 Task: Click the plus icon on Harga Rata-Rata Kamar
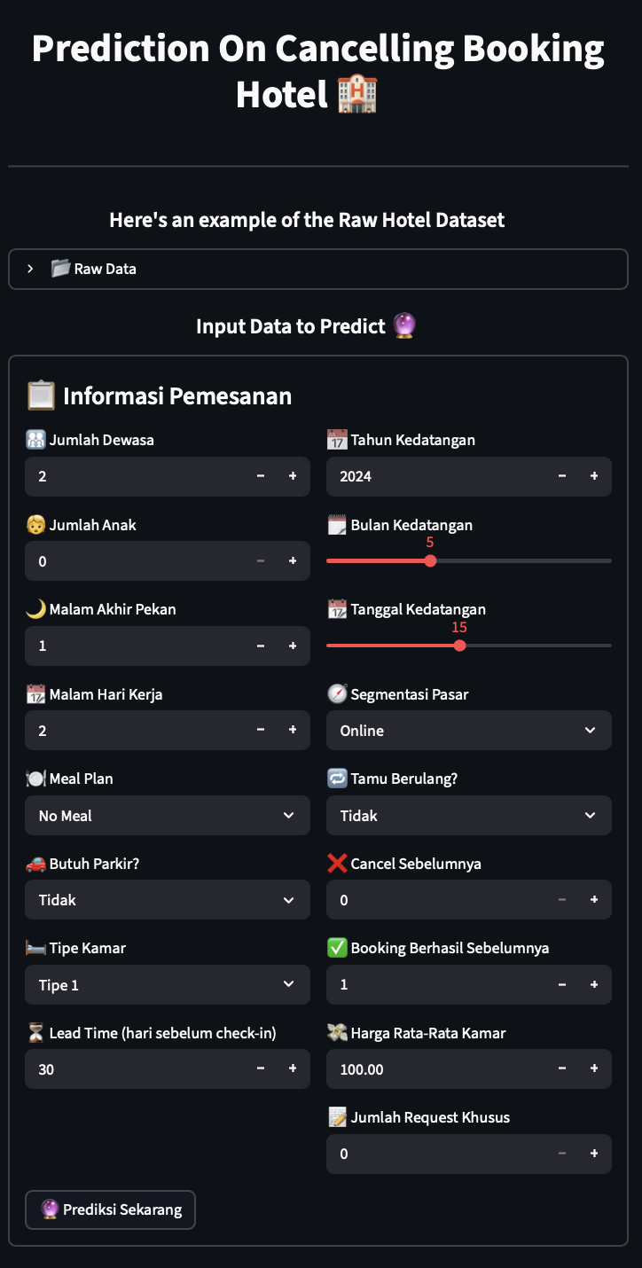coord(594,1068)
